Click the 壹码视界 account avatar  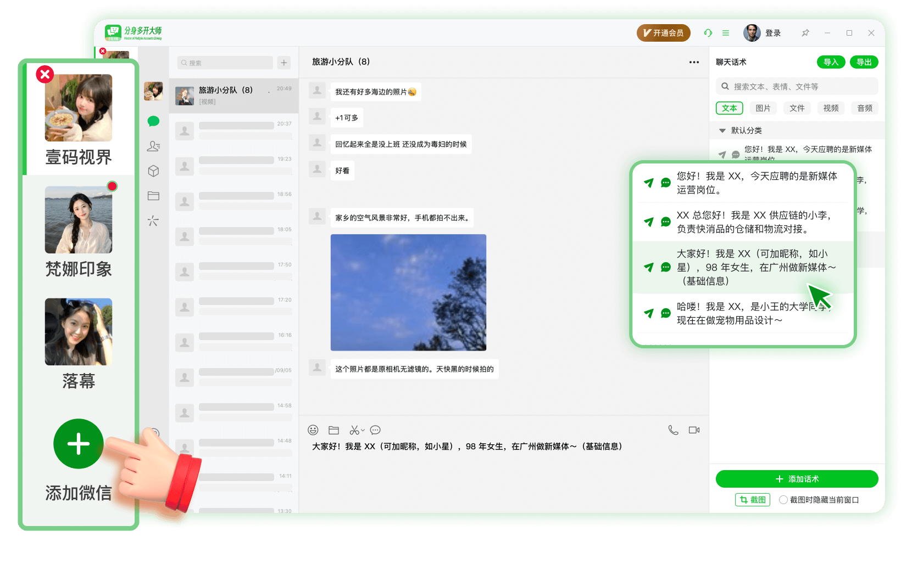pyautogui.click(x=78, y=108)
